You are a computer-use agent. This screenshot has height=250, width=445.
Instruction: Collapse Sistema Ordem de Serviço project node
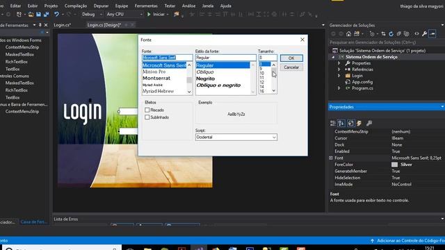pos(334,57)
